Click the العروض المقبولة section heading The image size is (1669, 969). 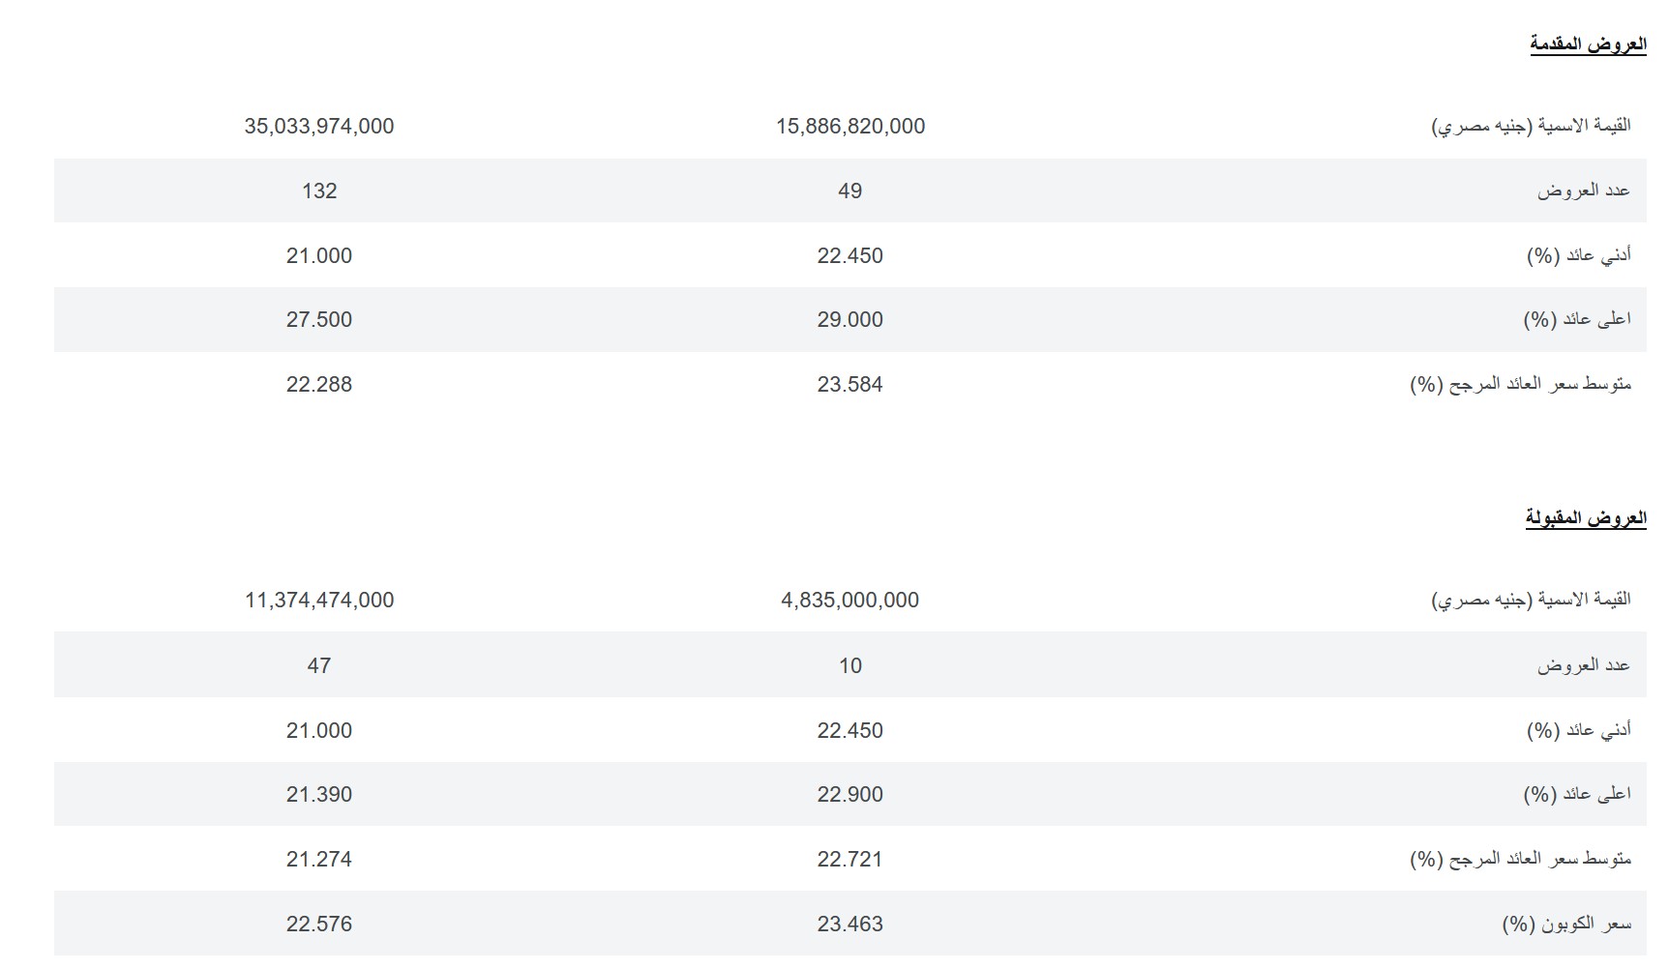[1585, 518]
